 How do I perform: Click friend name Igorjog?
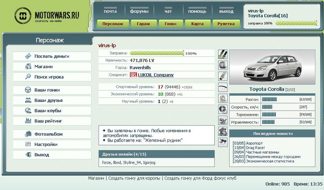click(149, 163)
